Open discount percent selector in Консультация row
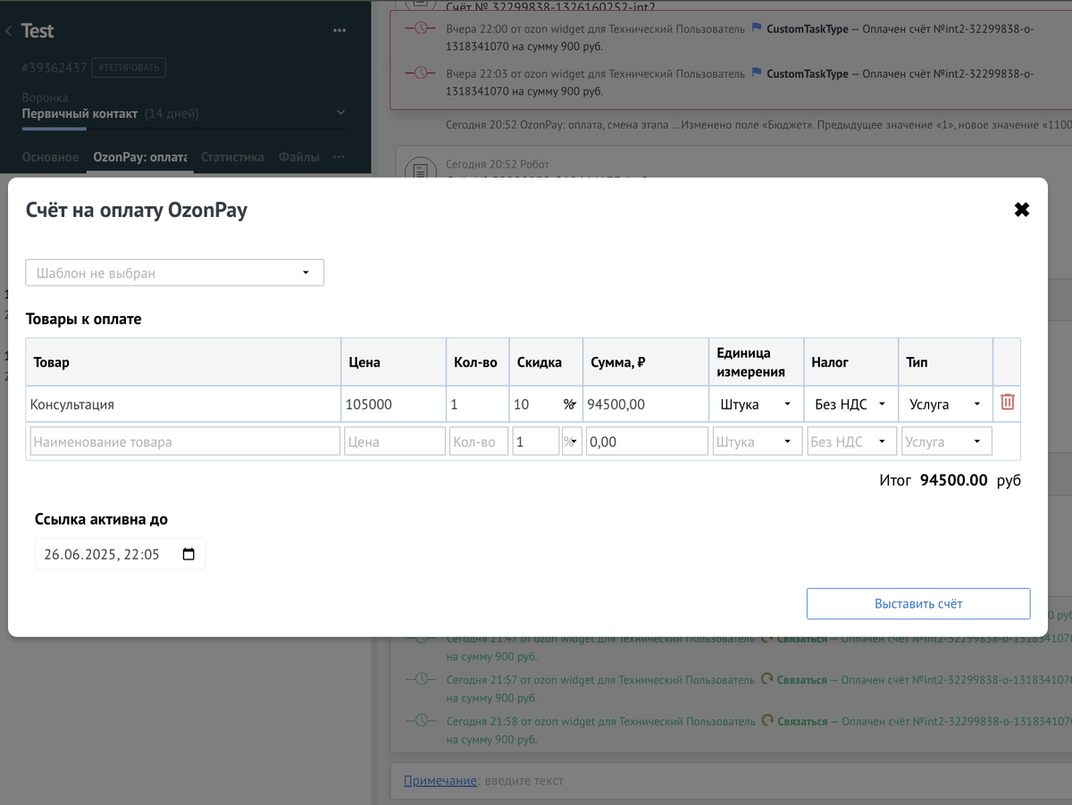 click(570, 404)
